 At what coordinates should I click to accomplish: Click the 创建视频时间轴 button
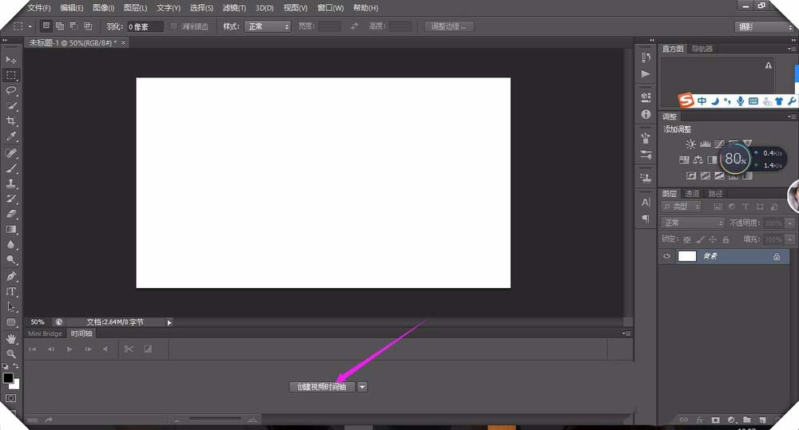click(320, 387)
